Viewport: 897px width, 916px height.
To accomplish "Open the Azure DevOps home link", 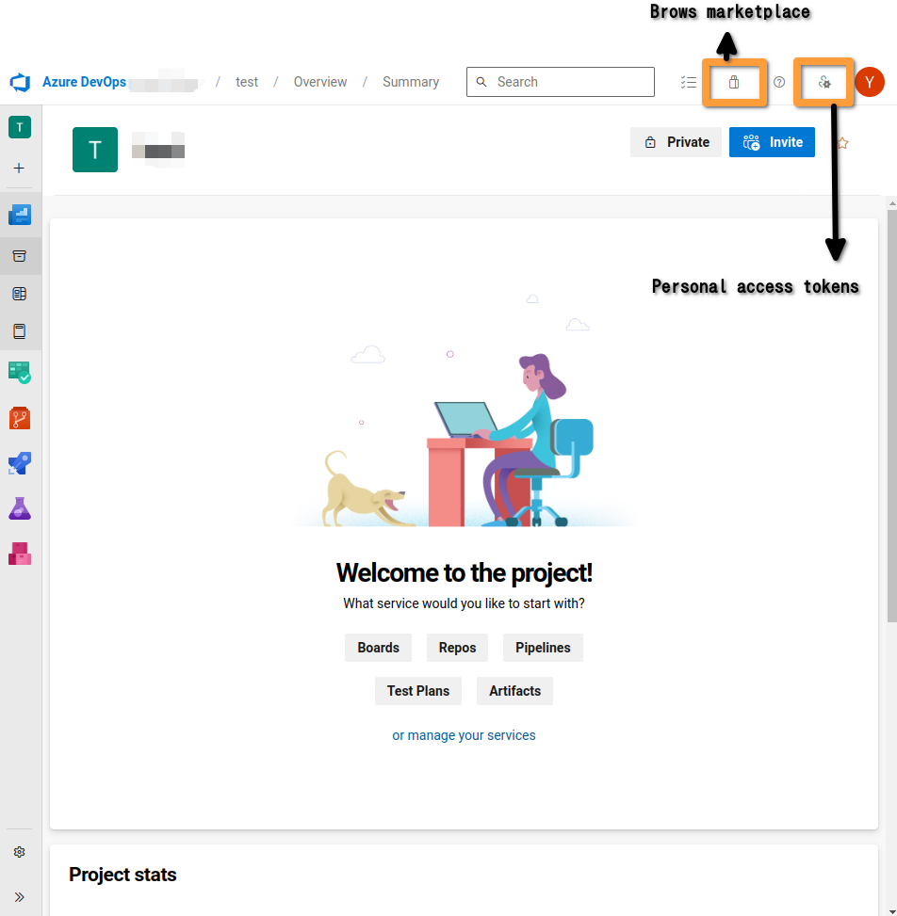I will tap(84, 82).
